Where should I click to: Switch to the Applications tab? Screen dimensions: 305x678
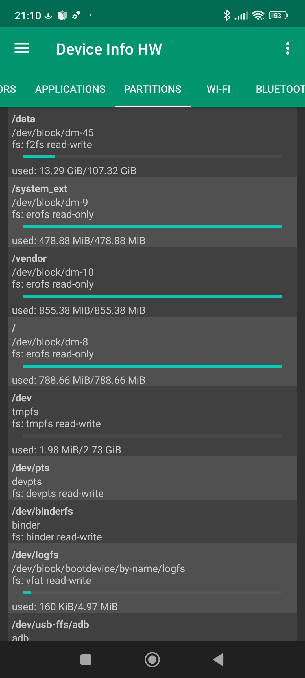[70, 89]
